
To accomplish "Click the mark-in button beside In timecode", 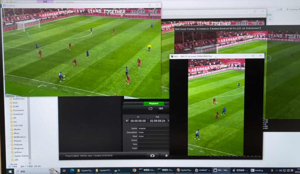I will pyautogui.click(x=127, y=121).
